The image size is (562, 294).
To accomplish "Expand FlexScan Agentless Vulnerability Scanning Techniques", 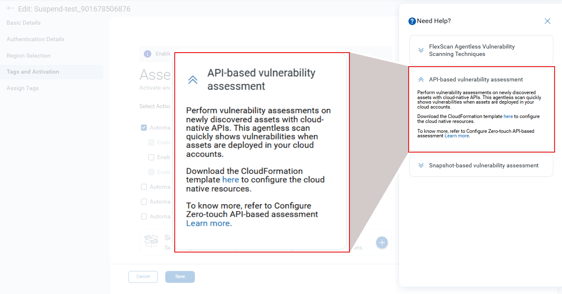I will (x=481, y=50).
